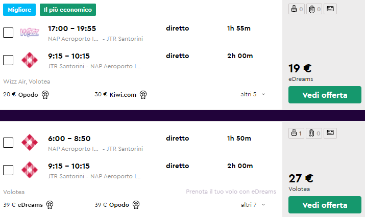This screenshot has width=365, height=217.
Task: Tick checkbox for 17:00 – 19:55 Wizz flight
Action: tap(8, 33)
